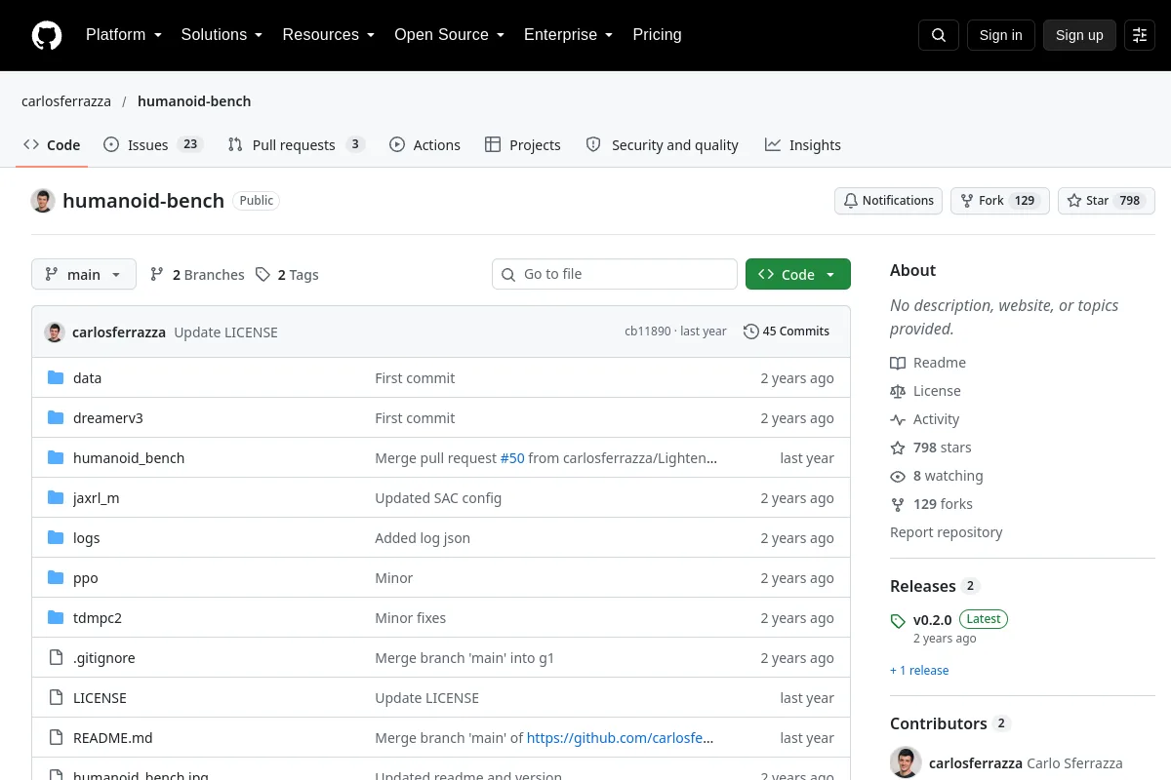This screenshot has height=780, width=1171.
Task: Click the Sign up button
Action: pos(1079,35)
